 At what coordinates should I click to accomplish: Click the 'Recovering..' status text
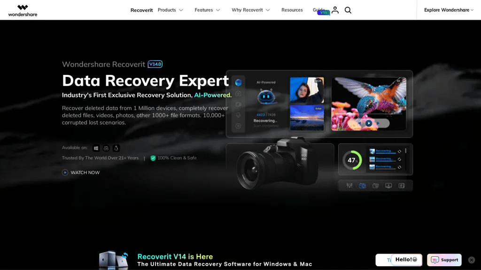click(x=265, y=120)
